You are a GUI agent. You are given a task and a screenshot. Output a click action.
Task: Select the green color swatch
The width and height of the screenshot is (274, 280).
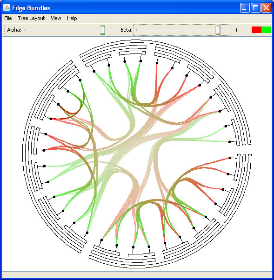[x=266, y=30]
